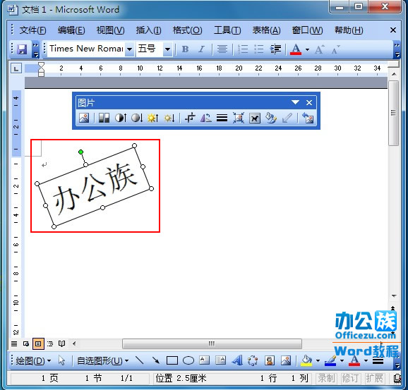Select the Line drawing tool

[140, 360]
